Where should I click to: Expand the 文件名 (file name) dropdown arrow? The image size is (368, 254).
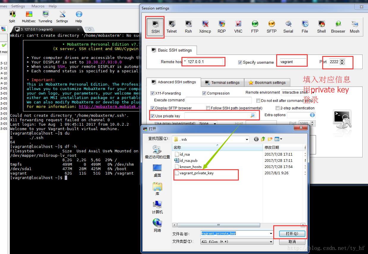pyautogui.click(x=271, y=234)
